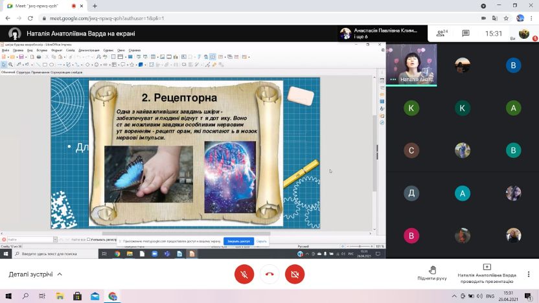This screenshot has width=539, height=303.
Task: Bookmark this page with the star icon
Action: tap(507, 18)
